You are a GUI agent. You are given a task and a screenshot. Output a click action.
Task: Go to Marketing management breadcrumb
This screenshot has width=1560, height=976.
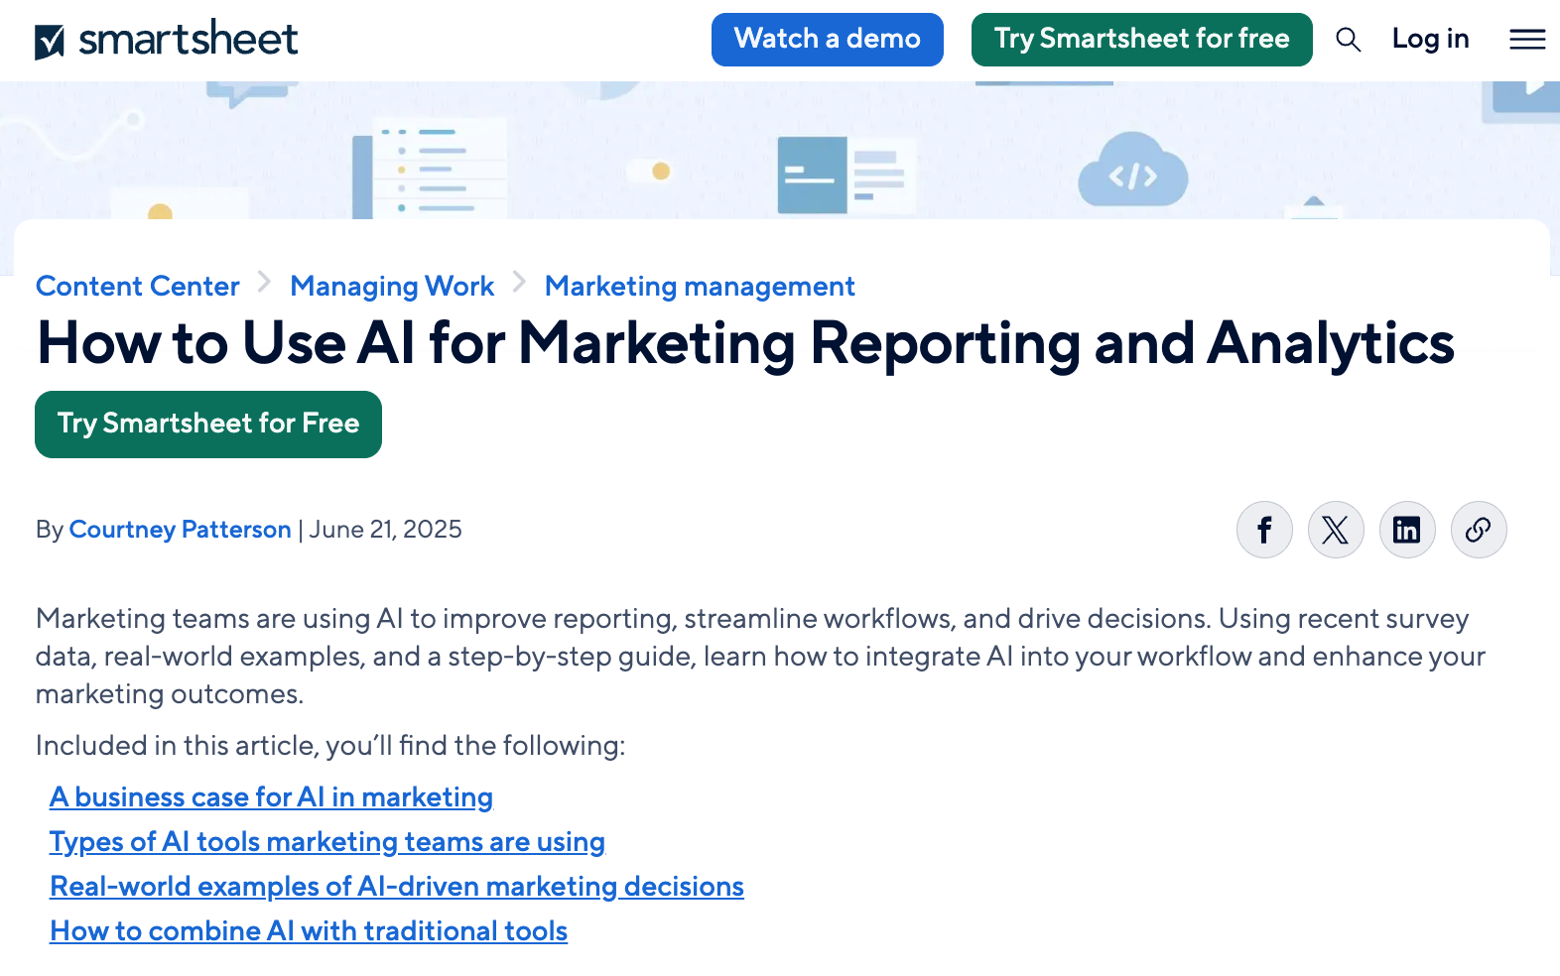[x=700, y=287]
